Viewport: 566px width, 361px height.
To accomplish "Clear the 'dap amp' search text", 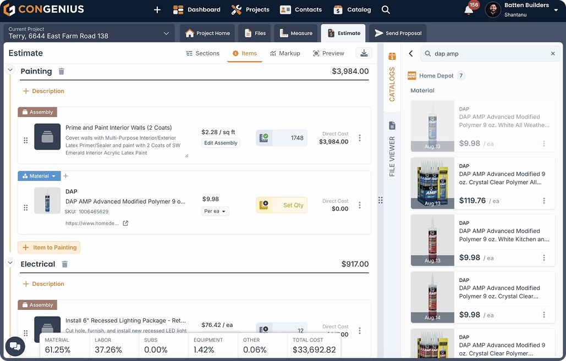I will tap(553, 53).
